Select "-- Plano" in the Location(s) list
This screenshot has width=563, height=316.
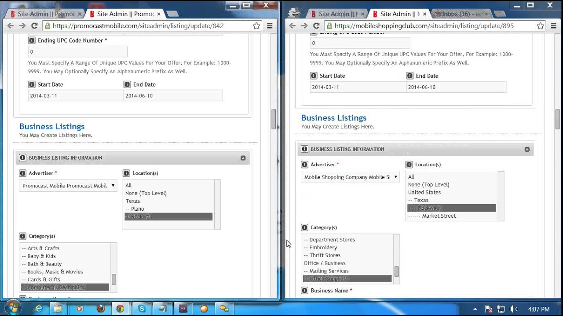(168, 209)
